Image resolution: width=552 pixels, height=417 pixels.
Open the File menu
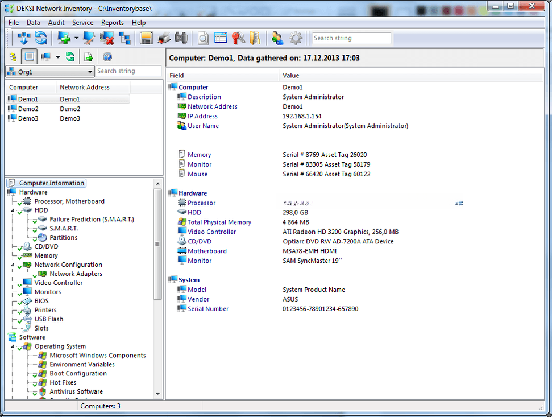point(14,23)
